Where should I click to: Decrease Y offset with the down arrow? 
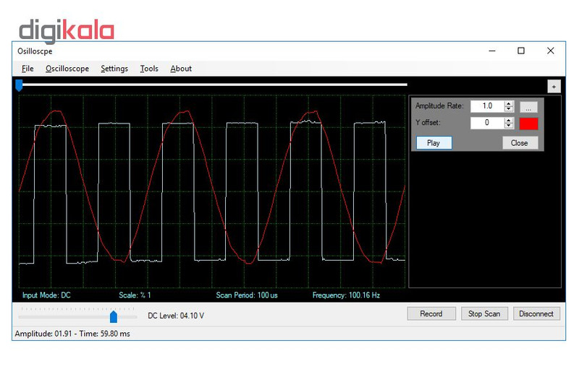click(509, 126)
